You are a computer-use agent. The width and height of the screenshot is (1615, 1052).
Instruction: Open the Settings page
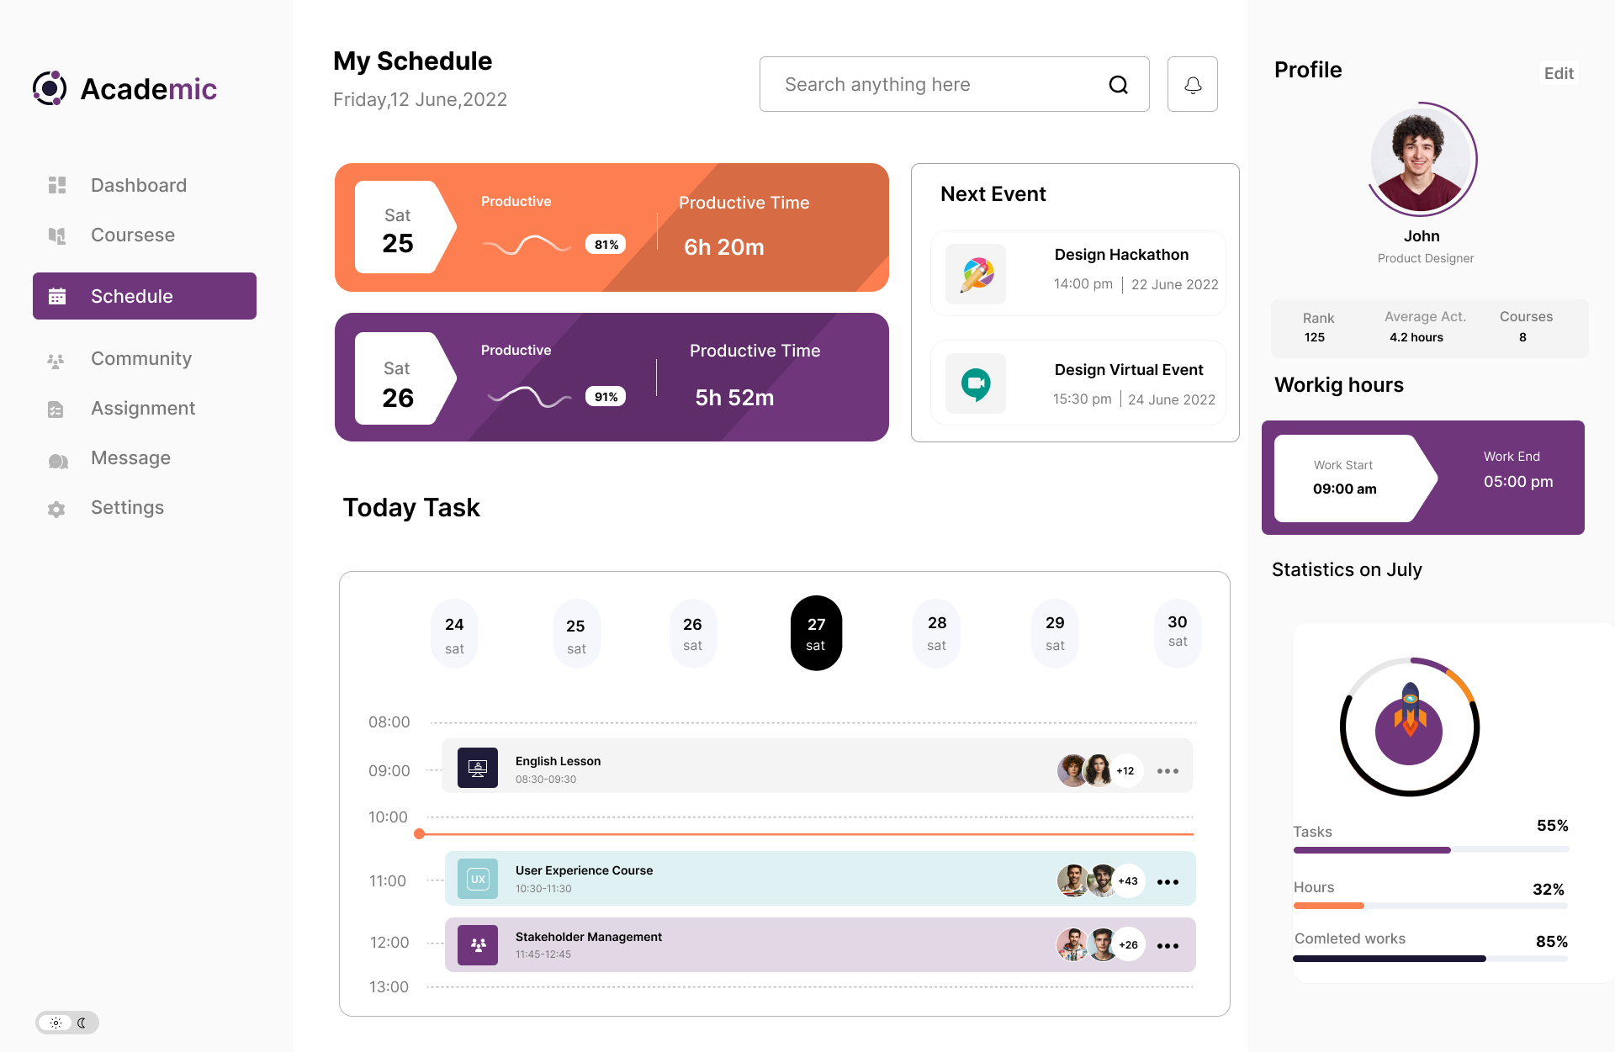127,508
